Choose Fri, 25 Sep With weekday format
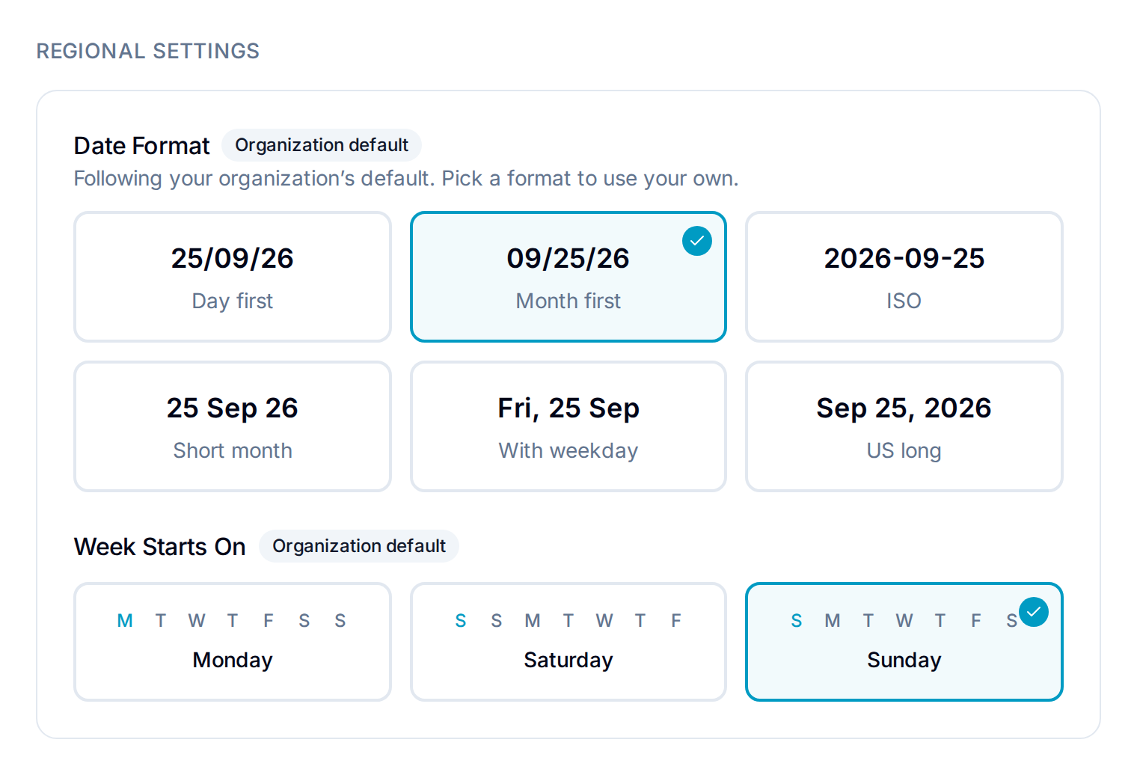The image size is (1137, 775). (x=568, y=426)
